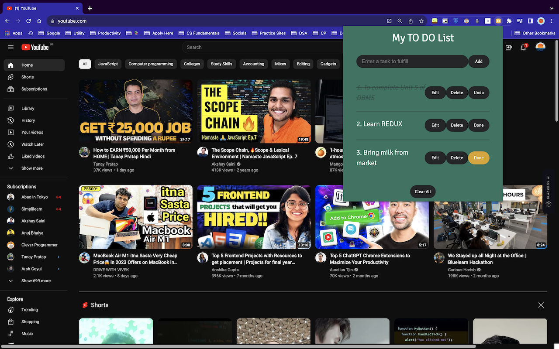
Task: Go to the browser home page icon
Action: click(x=39, y=21)
